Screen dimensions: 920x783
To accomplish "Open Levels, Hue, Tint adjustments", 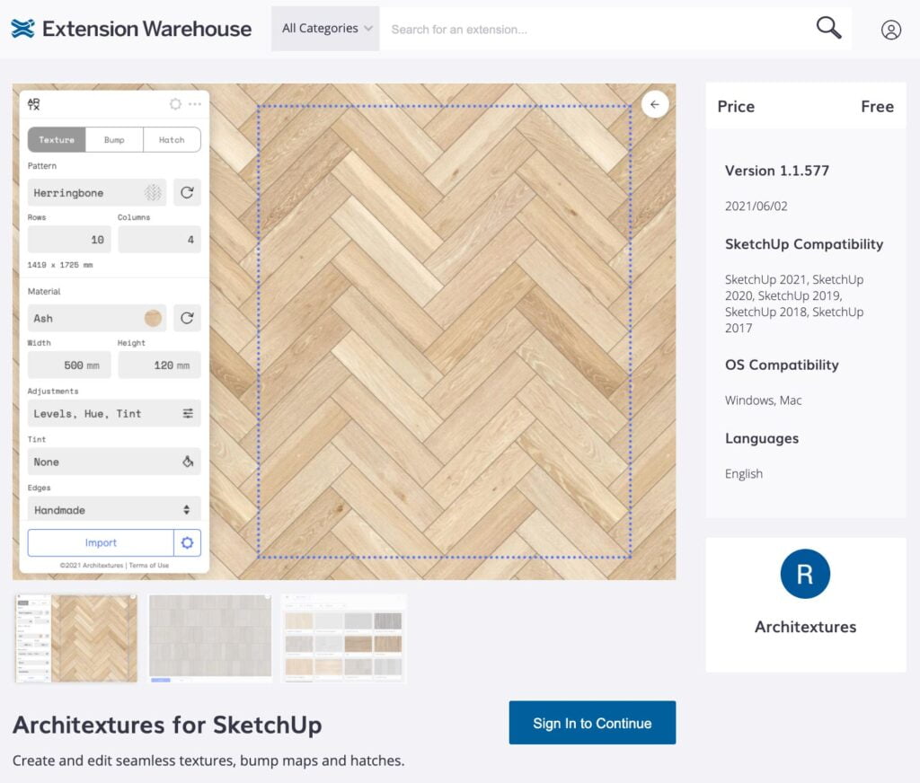I will (114, 413).
